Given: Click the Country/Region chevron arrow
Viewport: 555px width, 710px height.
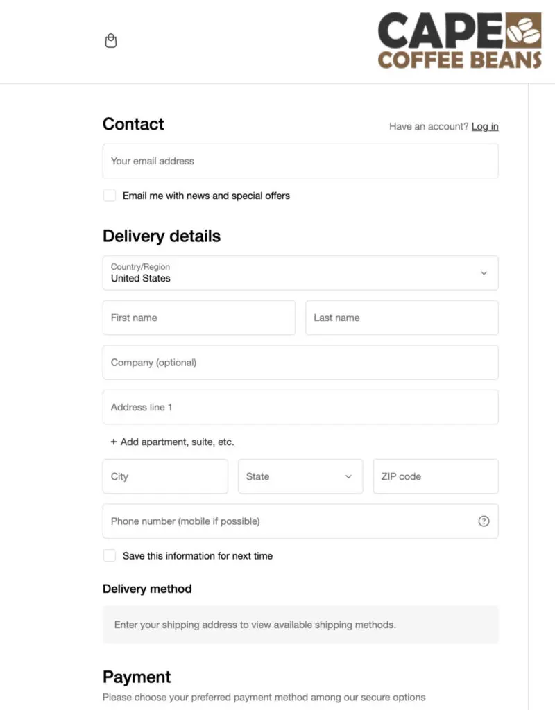Looking at the screenshot, I should tap(484, 272).
